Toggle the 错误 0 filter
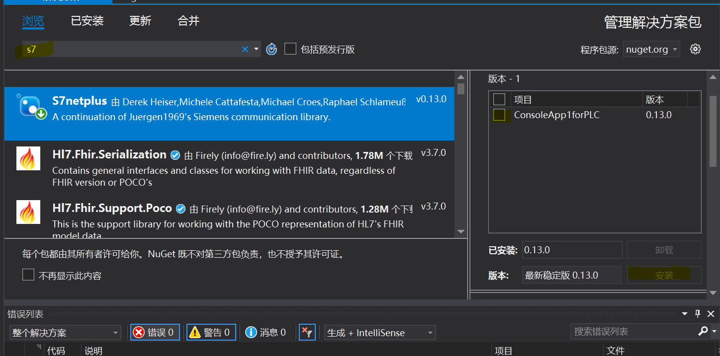This screenshot has width=720, height=356. 155,332
